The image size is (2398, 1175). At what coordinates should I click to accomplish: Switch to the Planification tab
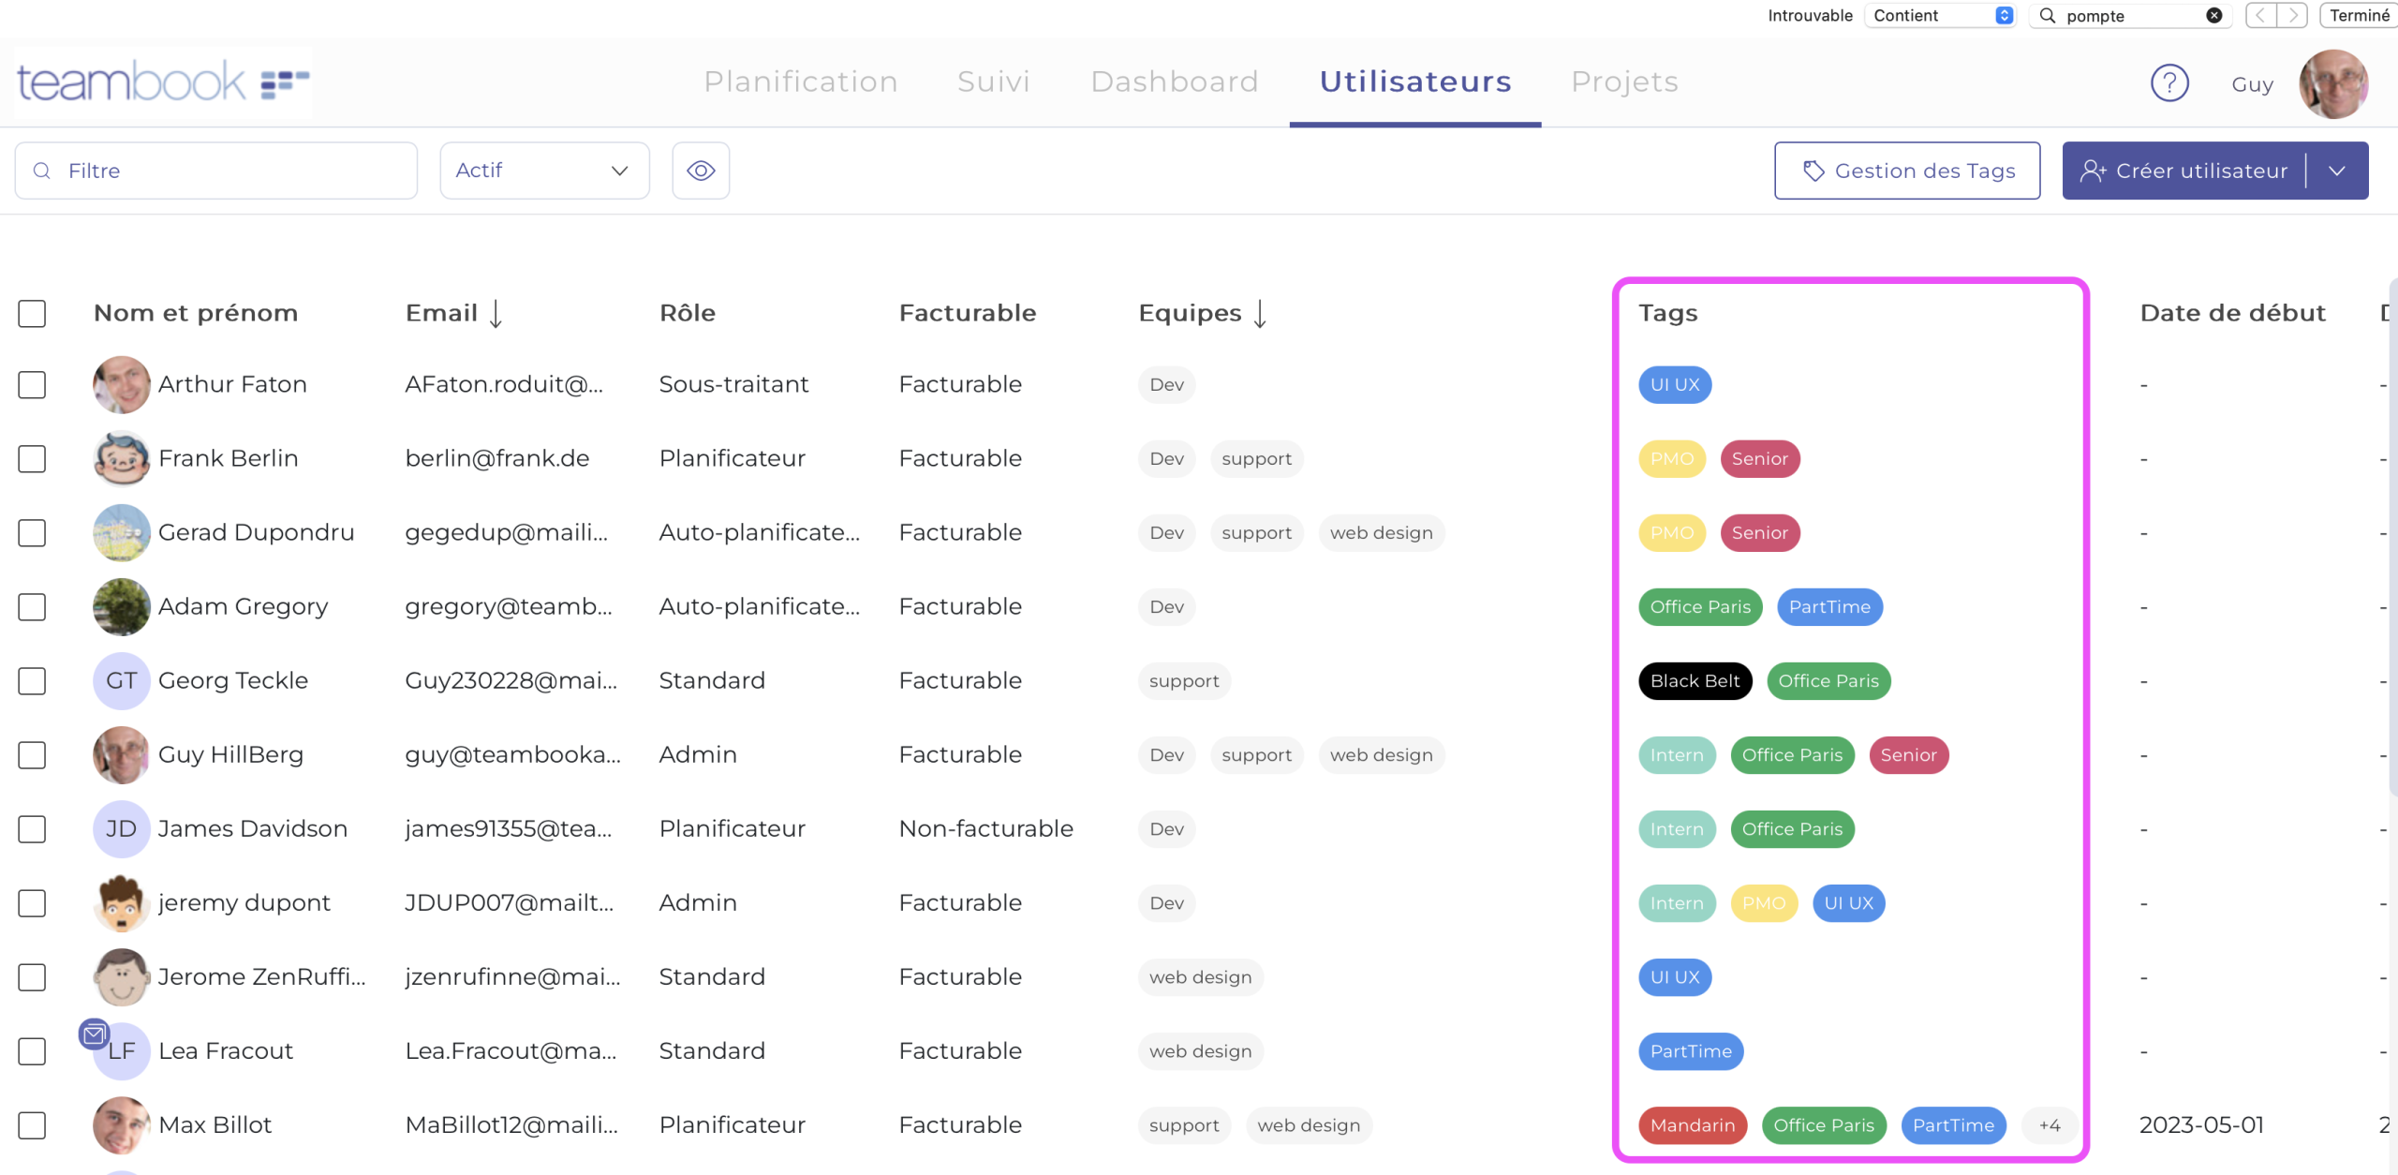pyautogui.click(x=801, y=82)
